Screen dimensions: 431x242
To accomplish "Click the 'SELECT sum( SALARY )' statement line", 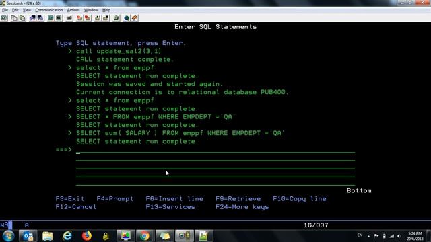I will click(180, 133).
